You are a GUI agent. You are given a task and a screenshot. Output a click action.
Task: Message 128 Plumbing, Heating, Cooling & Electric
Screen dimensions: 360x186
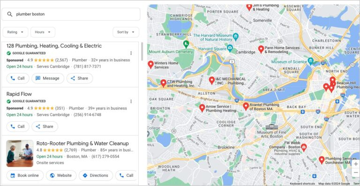tap(48, 78)
